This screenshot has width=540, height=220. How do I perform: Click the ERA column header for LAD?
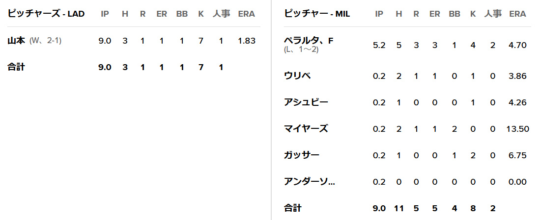click(x=246, y=14)
